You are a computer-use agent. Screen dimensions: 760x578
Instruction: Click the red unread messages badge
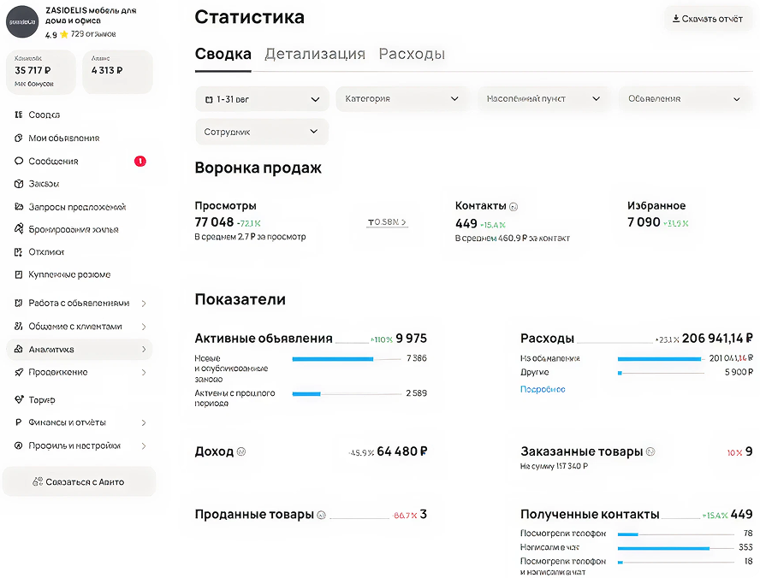pos(140,161)
